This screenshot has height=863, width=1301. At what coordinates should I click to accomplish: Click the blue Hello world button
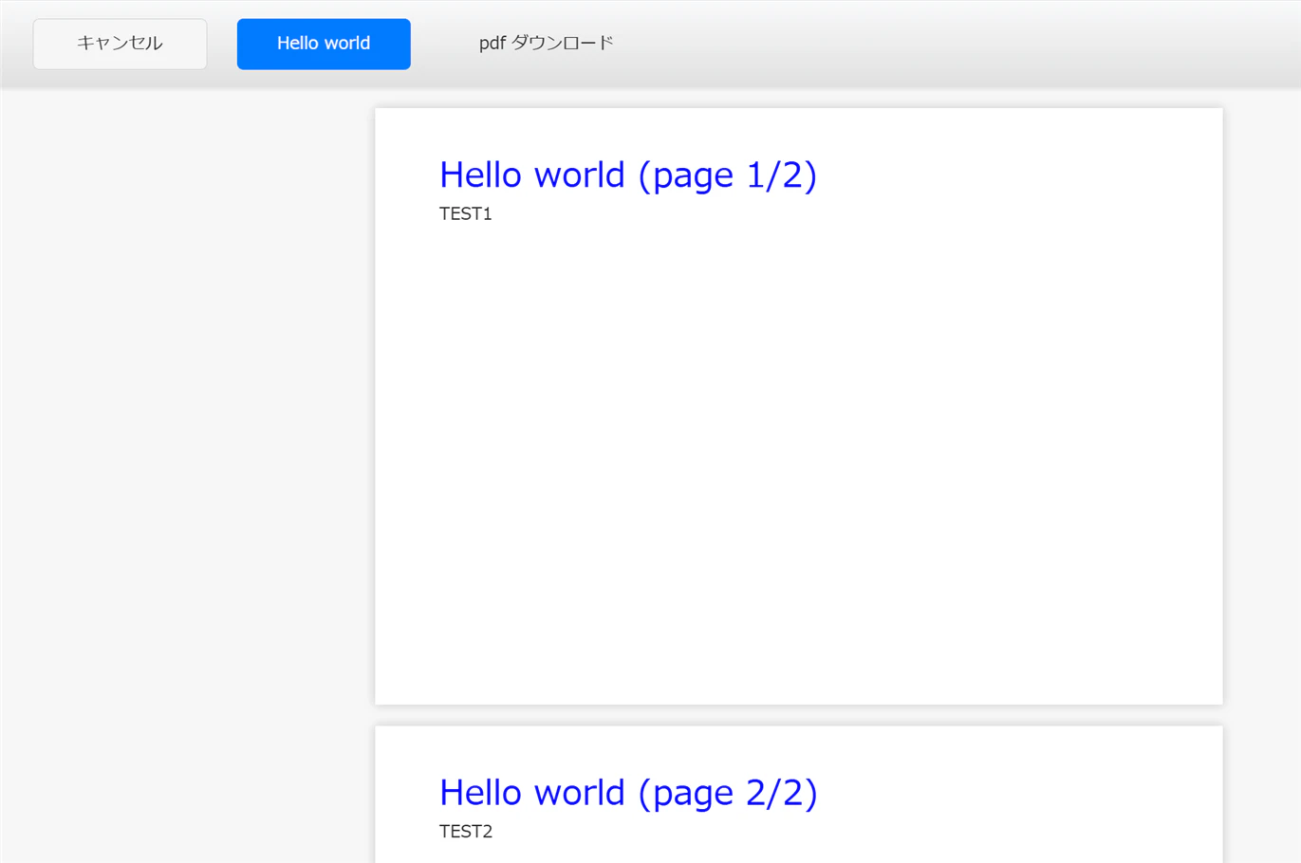point(324,44)
